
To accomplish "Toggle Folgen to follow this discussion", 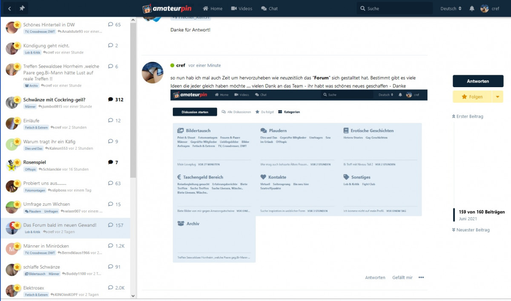I will pos(472,97).
